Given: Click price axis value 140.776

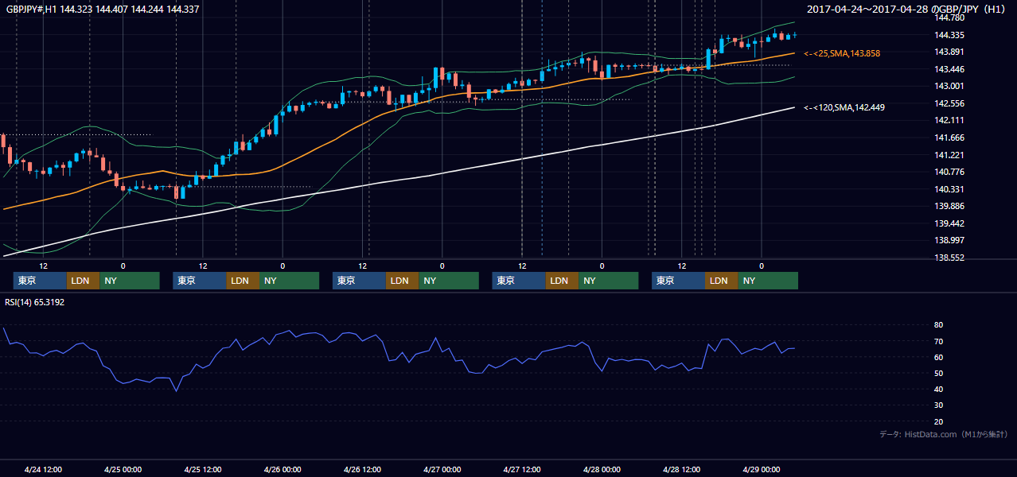Looking at the screenshot, I should [949, 172].
